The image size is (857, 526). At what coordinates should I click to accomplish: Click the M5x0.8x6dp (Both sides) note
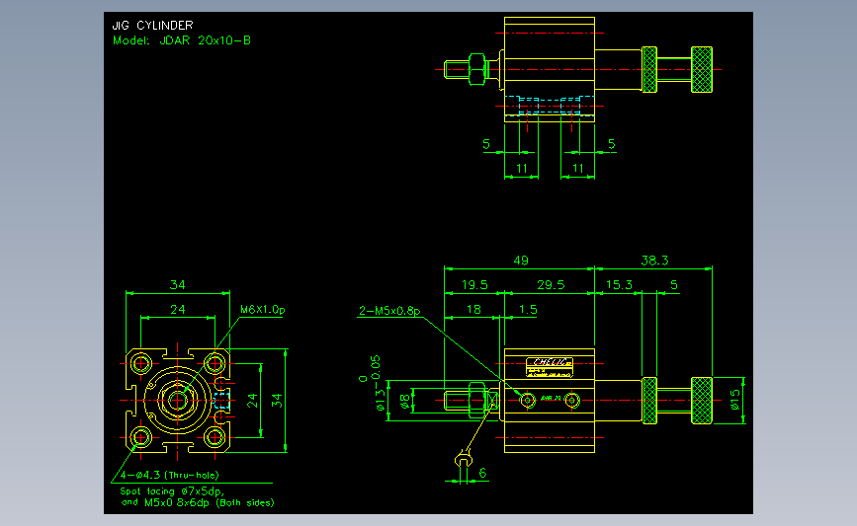209,502
